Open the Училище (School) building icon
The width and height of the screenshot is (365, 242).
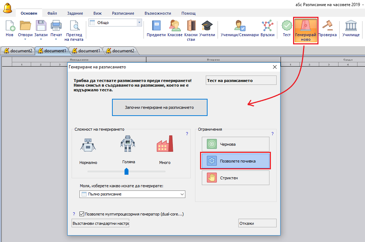coord(351,26)
